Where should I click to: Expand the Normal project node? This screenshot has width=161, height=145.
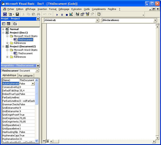pos(3,29)
